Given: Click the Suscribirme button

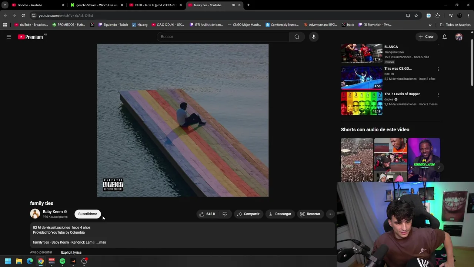Looking at the screenshot, I should 87,214.
